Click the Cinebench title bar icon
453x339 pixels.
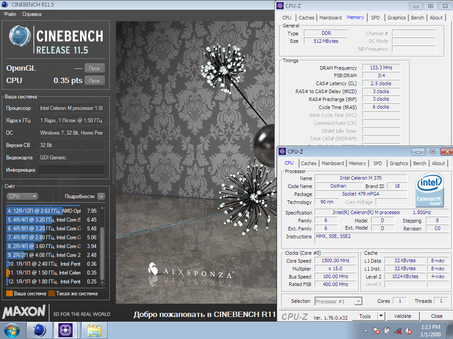click(4, 4)
